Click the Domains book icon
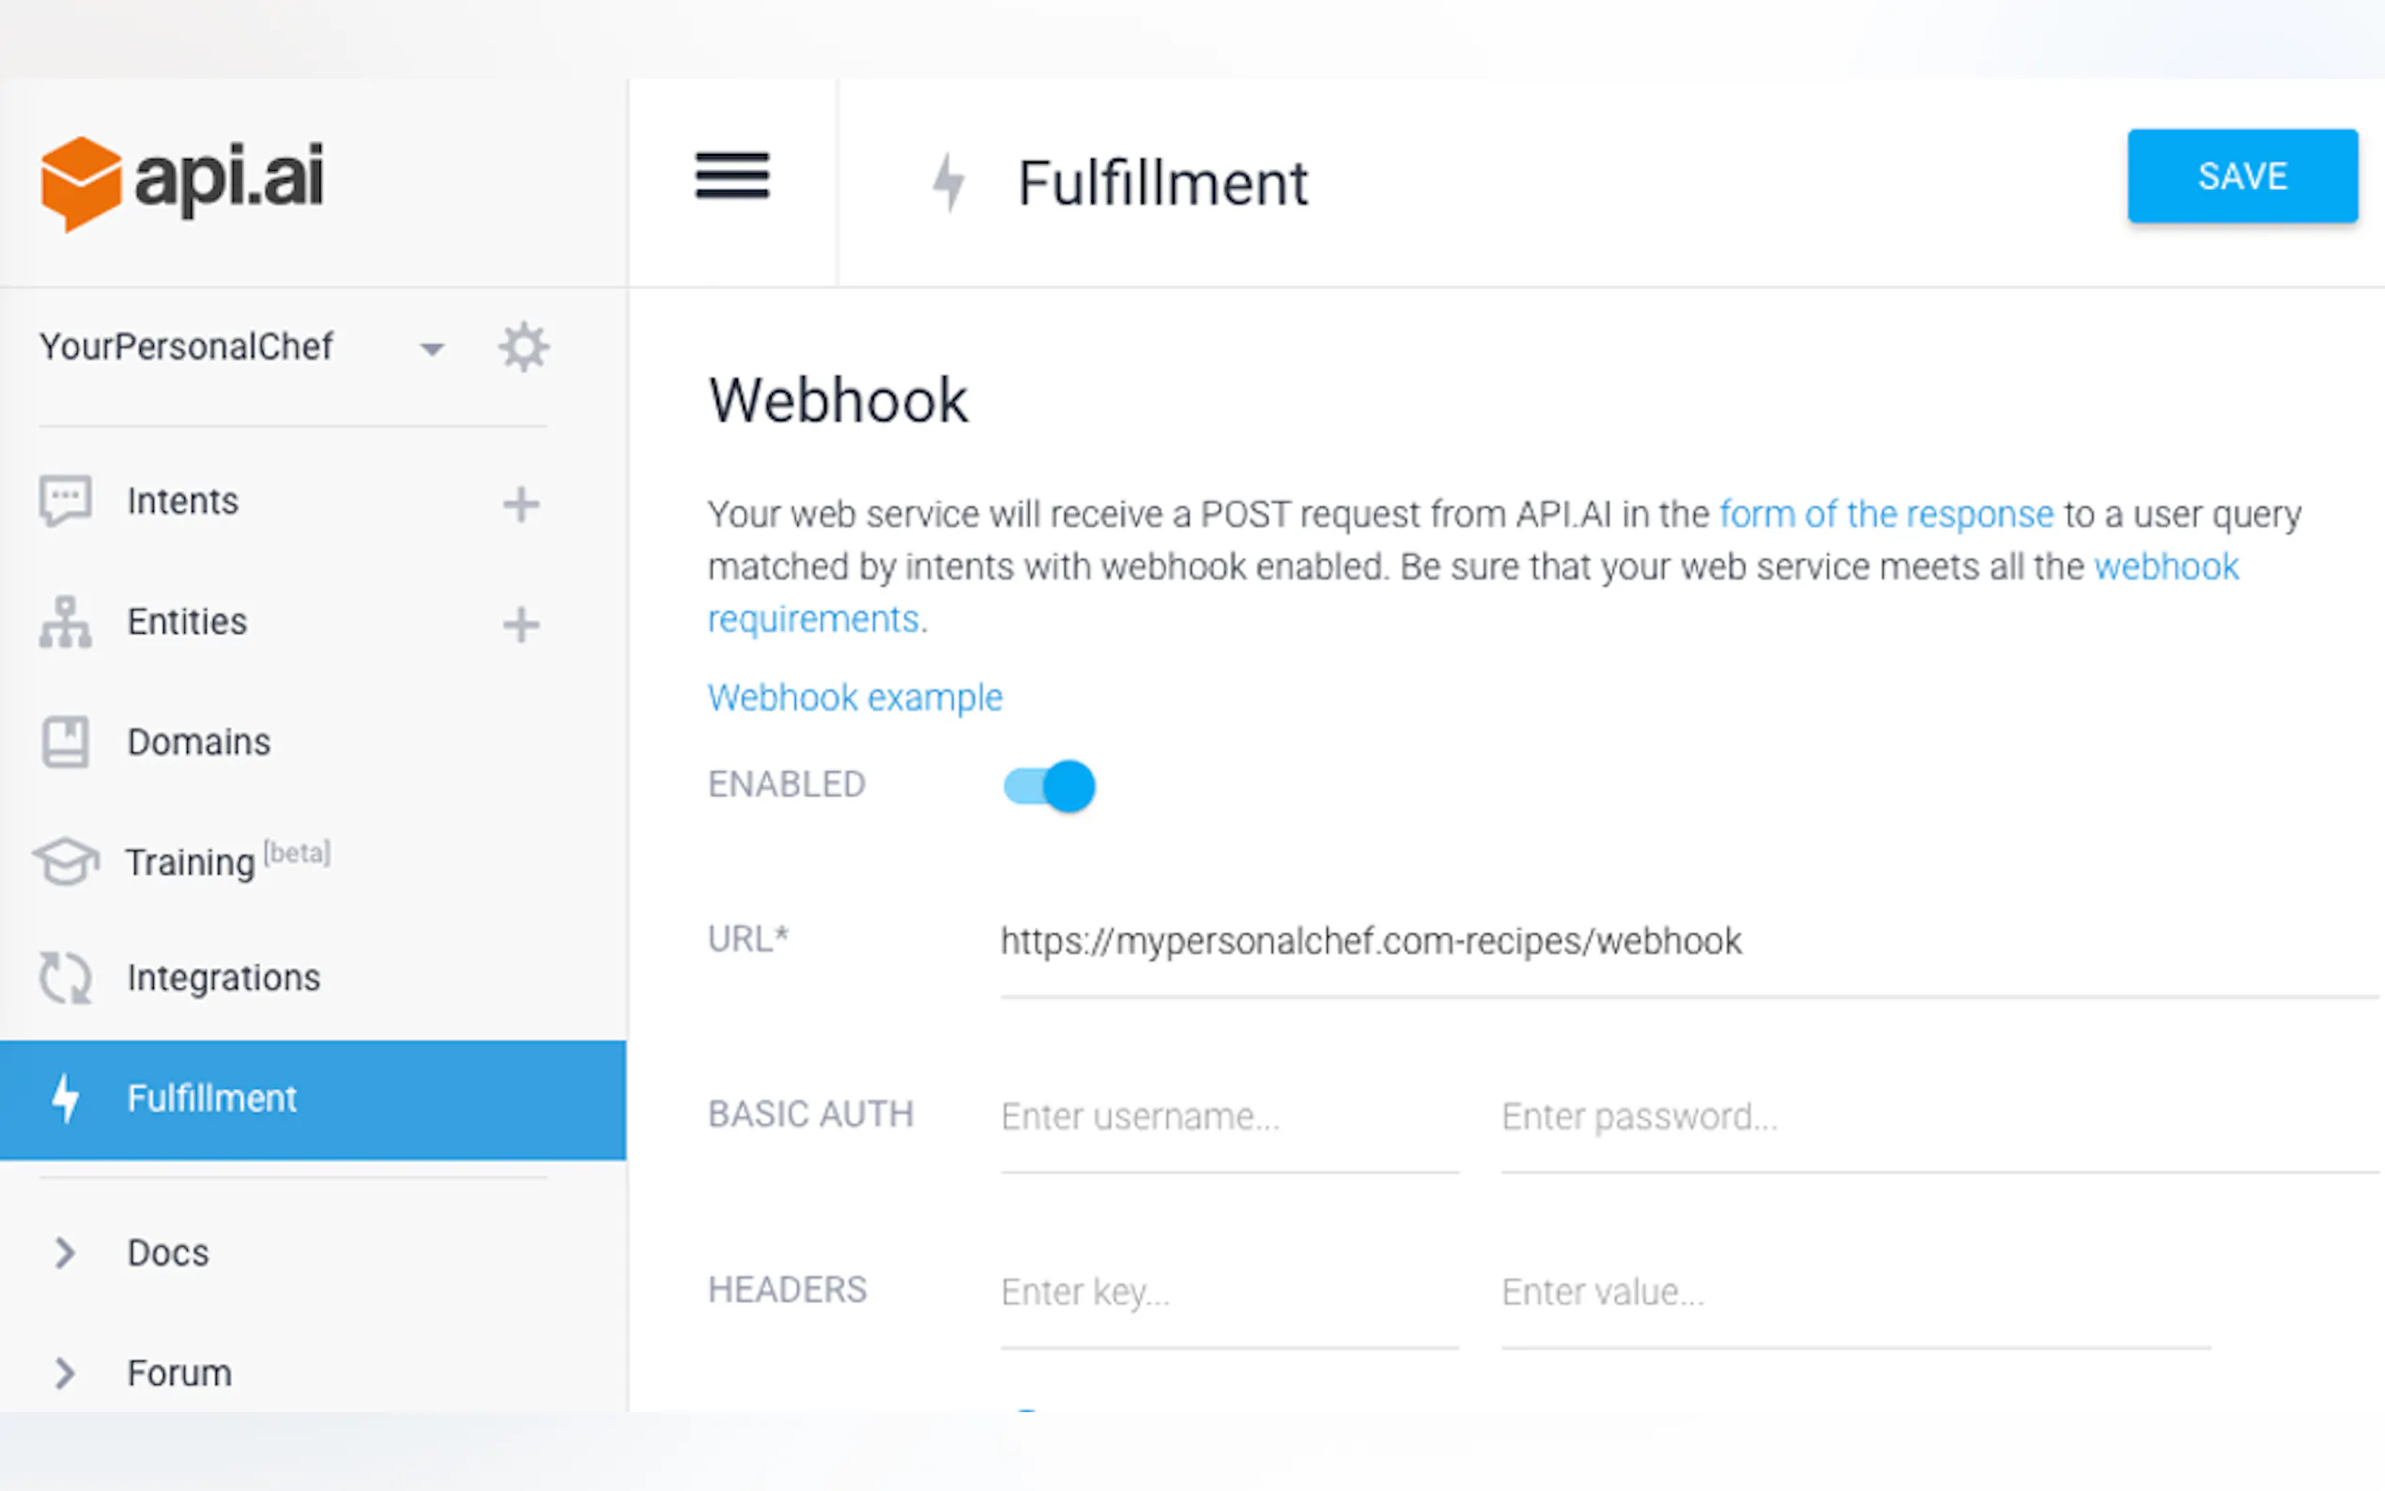2385x1491 pixels. 65,742
